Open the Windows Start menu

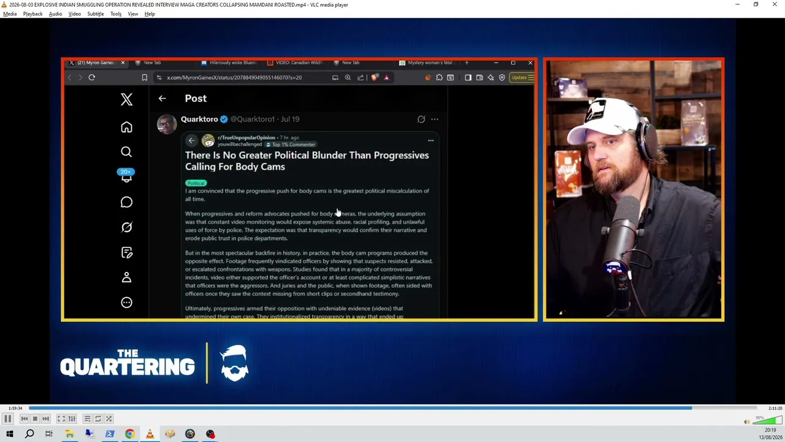10,434
